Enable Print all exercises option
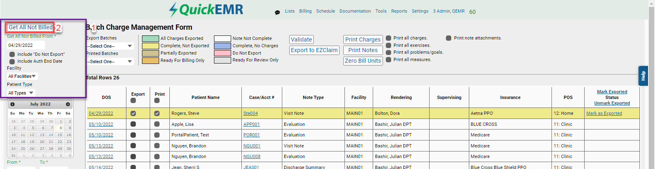This screenshot has width=655, height=169. click(x=389, y=45)
